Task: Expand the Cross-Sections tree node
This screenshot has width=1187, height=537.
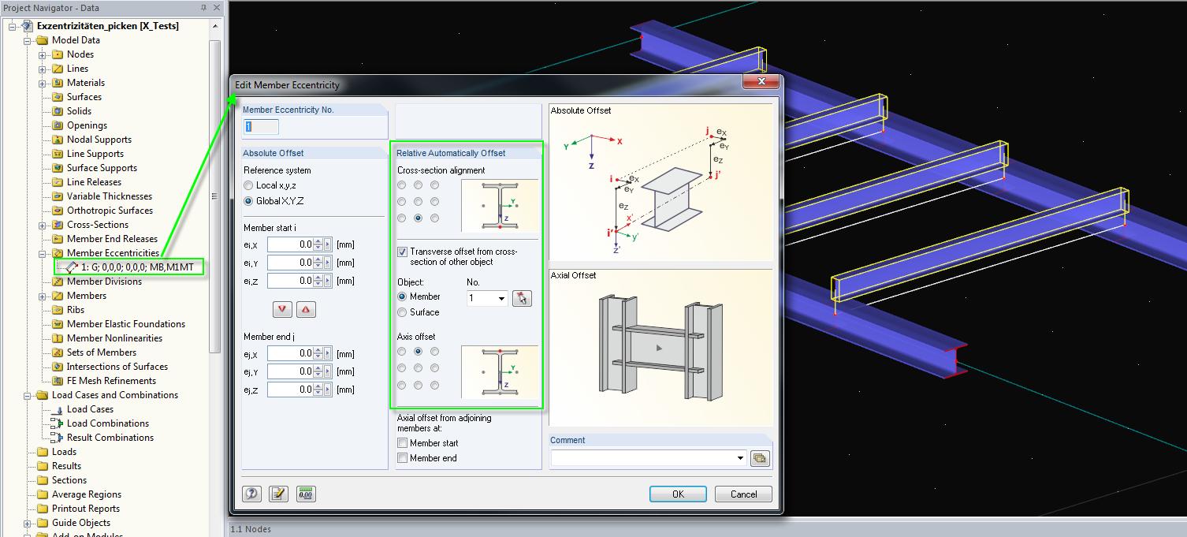Action: coord(43,225)
